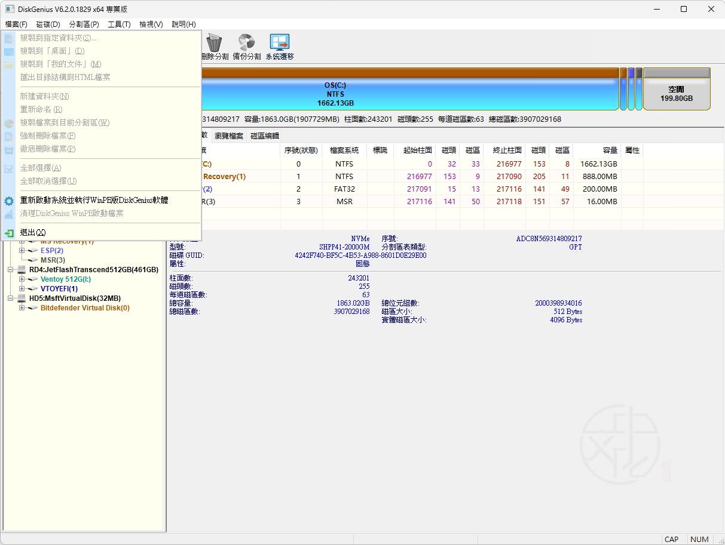
Task: Click the RD4 JetFlash disk icon in tree
Action: pos(22,270)
